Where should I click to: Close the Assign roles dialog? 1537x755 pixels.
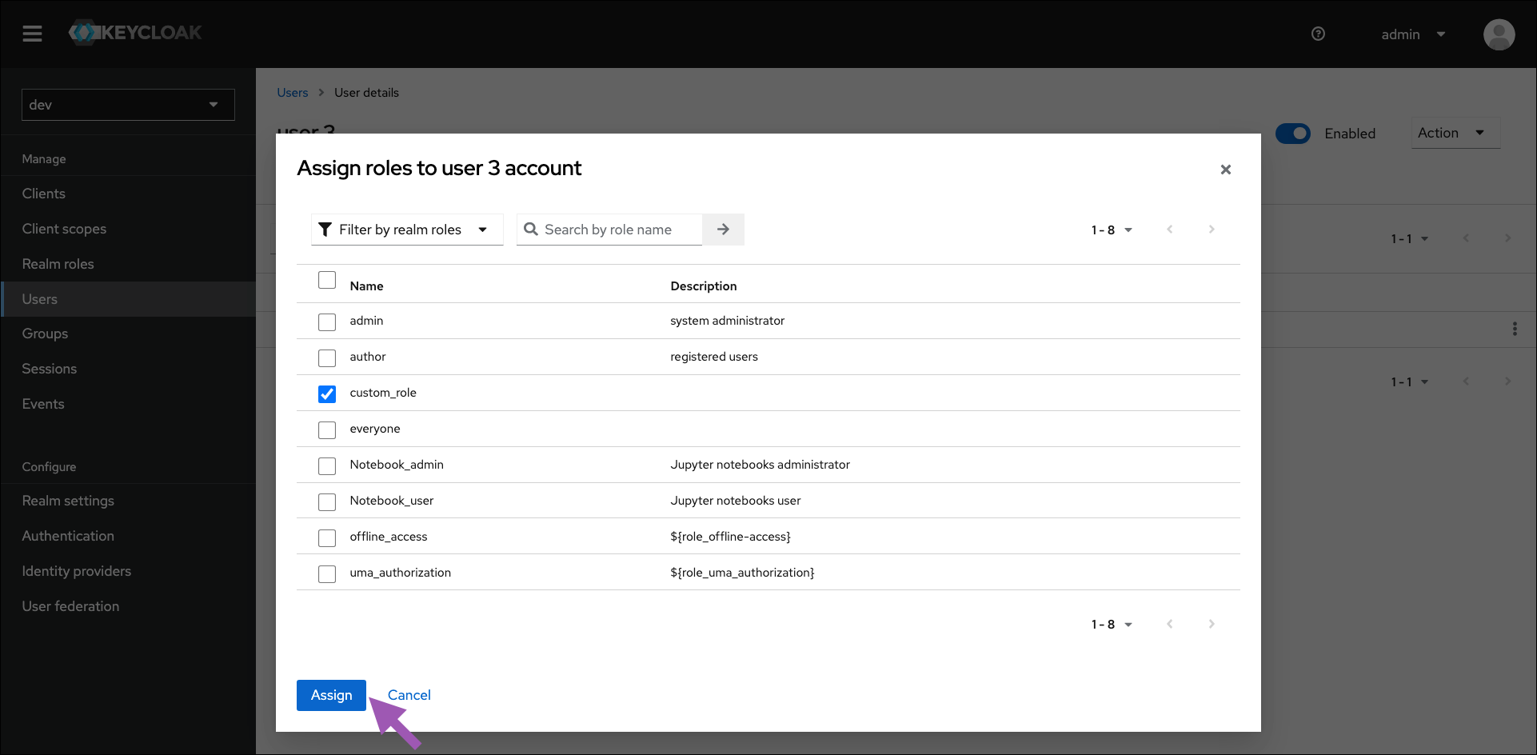[1225, 170]
